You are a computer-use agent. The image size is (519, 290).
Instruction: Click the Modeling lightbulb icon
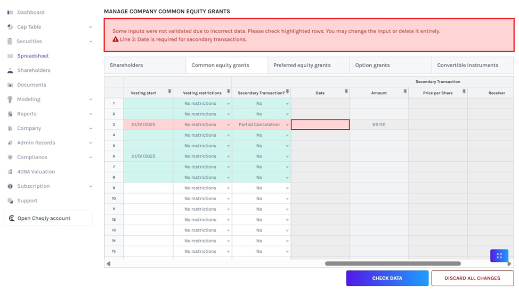(10, 100)
